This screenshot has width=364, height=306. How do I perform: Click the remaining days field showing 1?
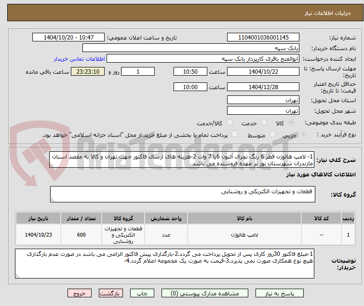click(138, 71)
